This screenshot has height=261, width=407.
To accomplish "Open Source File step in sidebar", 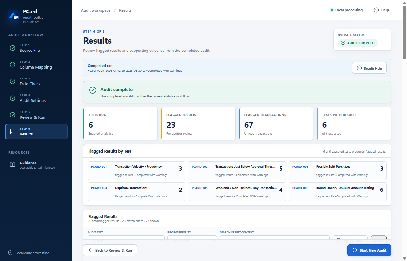I will (36, 48).
